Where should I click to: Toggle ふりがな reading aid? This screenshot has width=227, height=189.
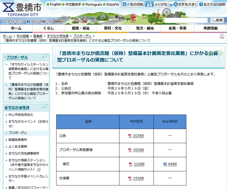(x=156, y=4)
